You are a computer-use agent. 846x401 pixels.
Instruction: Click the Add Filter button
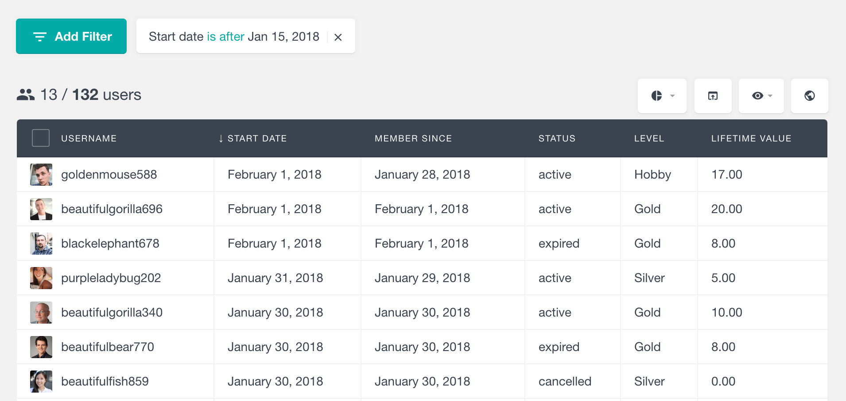pyautogui.click(x=71, y=36)
